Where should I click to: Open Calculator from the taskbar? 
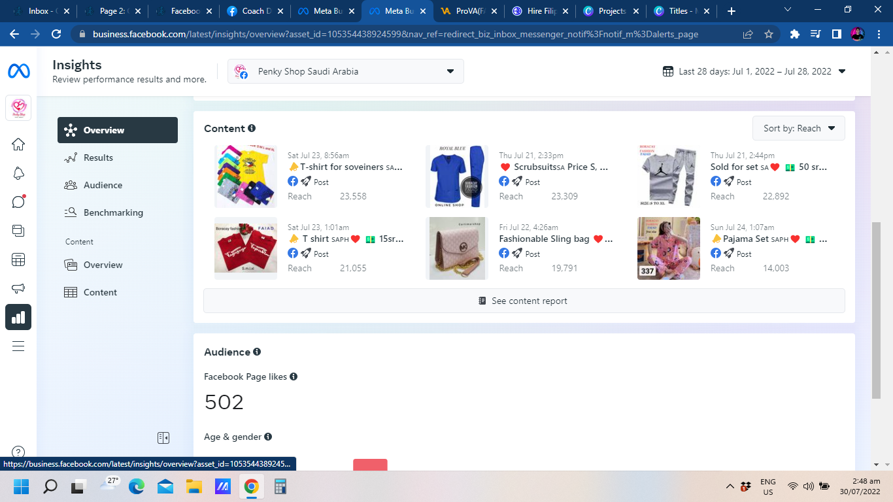point(280,486)
